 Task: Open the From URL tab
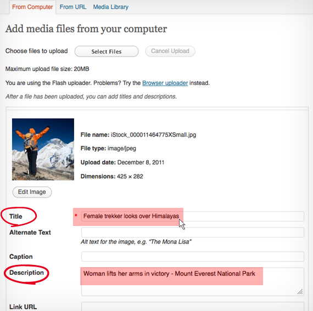pyautogui.click(x=73, y=7)
